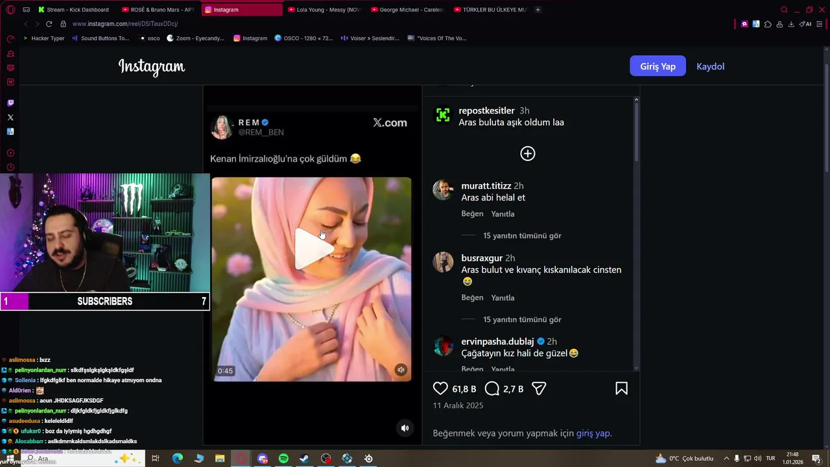Open the Sound Buttons bookmark
This screenshot has width=830, height=467.
coord(101,38)
